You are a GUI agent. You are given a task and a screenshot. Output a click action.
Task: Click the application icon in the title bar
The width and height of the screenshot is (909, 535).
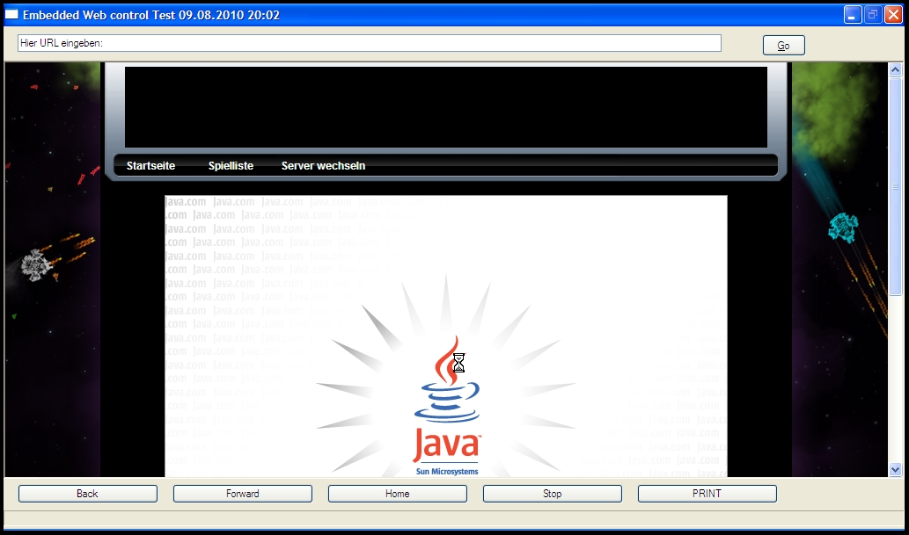(11, 15)
